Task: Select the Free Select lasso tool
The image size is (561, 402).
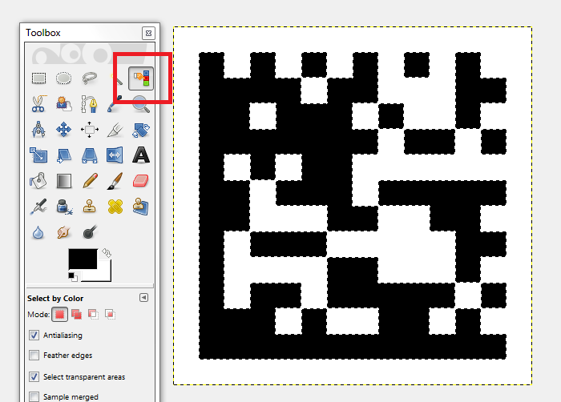Action: [x=90, y=78]
